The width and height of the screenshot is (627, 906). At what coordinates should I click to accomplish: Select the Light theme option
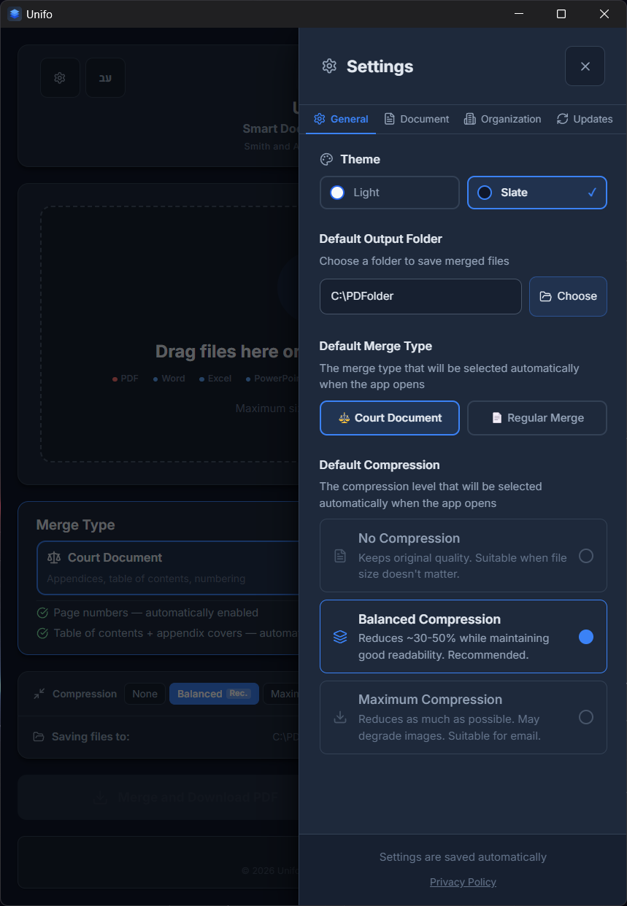[389, 193]
